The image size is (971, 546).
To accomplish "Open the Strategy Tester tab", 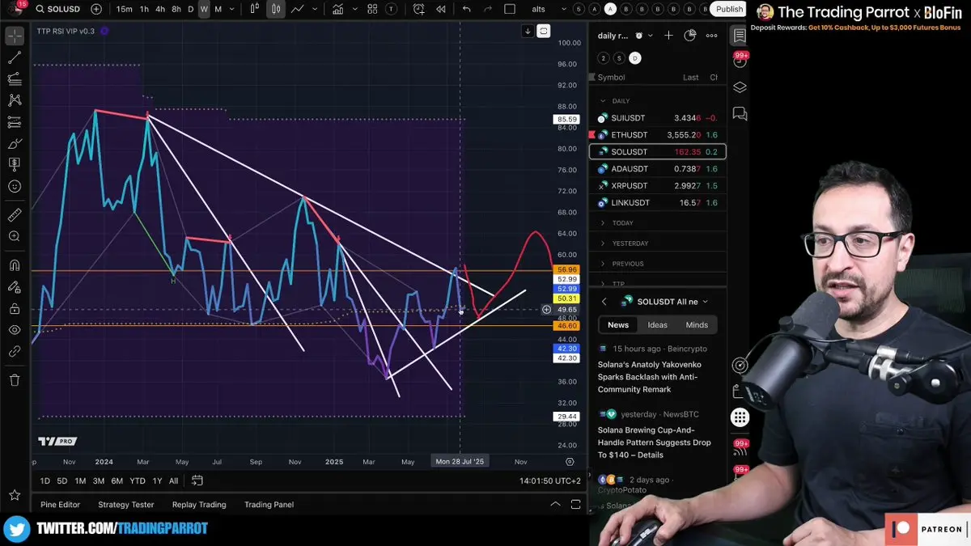I will pyautogui.click(x=126, y=505).
